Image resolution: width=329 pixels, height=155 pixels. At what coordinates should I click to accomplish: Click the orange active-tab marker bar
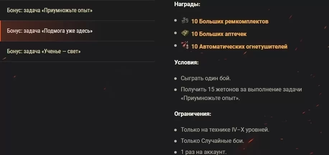point(0,31)
